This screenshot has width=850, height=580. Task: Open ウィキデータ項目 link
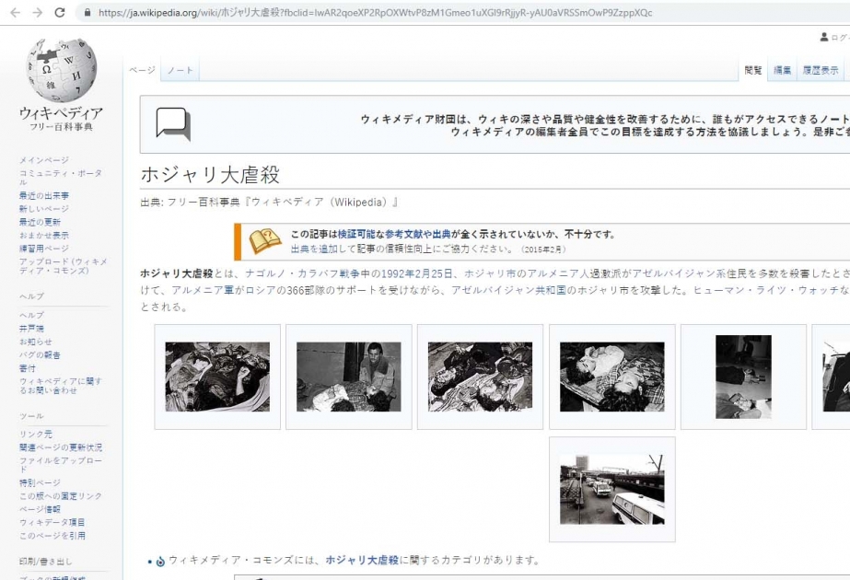point(52,523)
